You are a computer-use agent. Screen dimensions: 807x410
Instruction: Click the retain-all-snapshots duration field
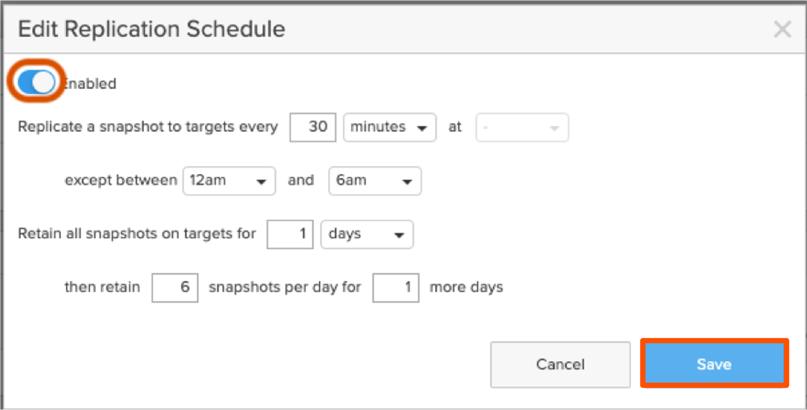pyautogui.click(x=290, y=234)
